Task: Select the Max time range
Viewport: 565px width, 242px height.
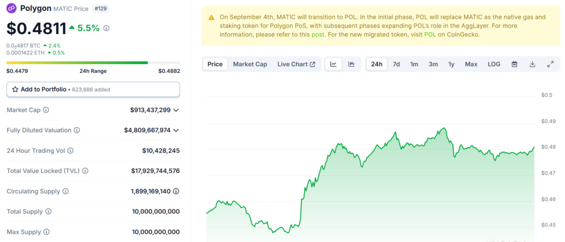Action: 471,64
